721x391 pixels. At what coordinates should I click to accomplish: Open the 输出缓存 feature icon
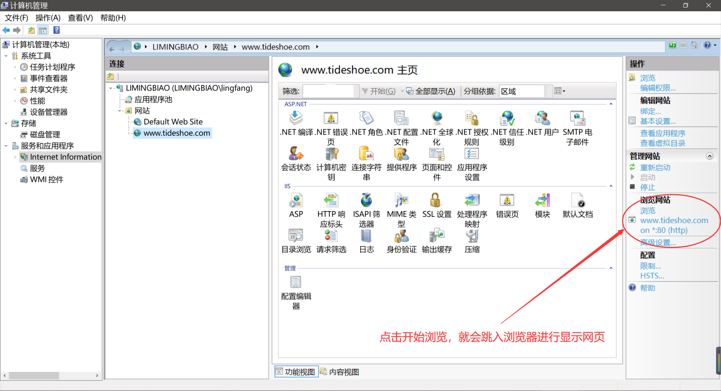437,236
